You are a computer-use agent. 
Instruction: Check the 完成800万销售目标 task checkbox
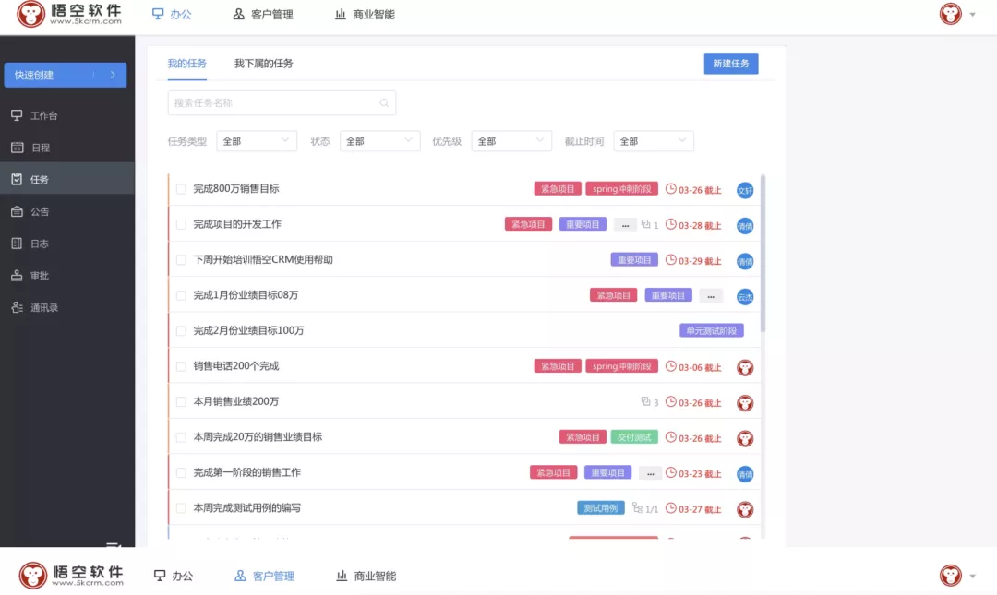pyautogui.click(x=180, y=187)
